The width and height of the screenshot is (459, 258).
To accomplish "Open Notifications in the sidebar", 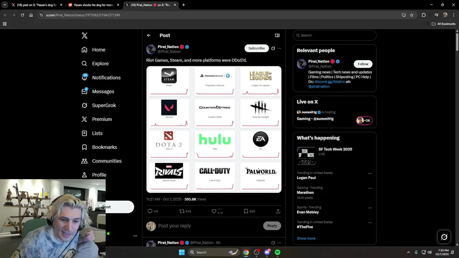I will coord(101,77).
